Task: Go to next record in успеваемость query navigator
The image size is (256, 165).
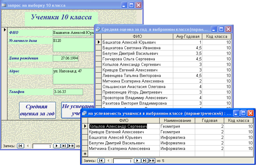Action: tap(137, 161)
